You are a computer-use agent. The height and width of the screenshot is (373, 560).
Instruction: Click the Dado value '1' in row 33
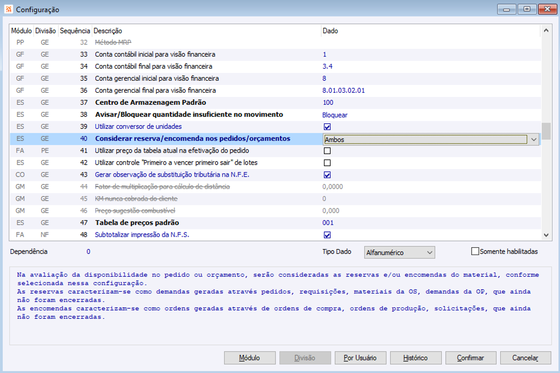[324, 54]
